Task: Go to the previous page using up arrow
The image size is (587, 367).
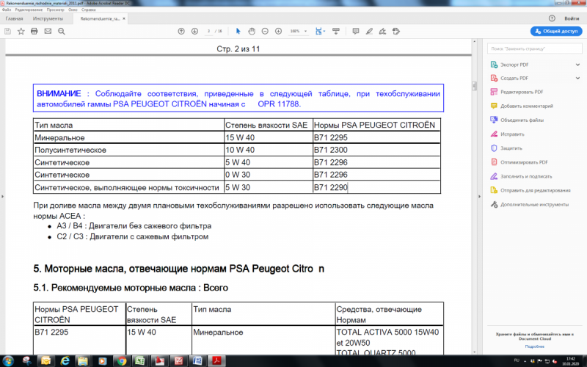Action: [x=181, y=32]
